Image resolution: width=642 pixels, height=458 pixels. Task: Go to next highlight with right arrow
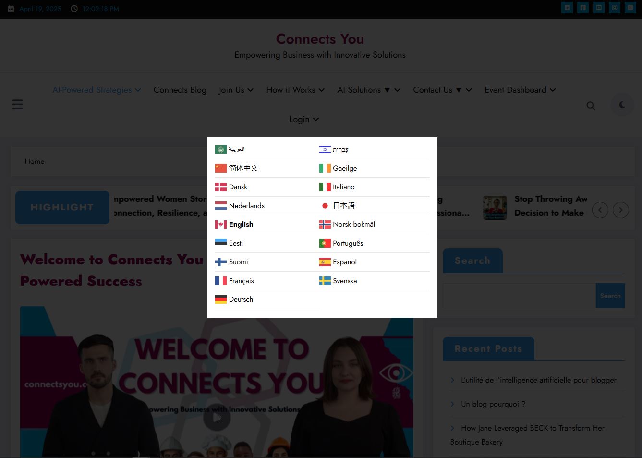tap(621, 210)
